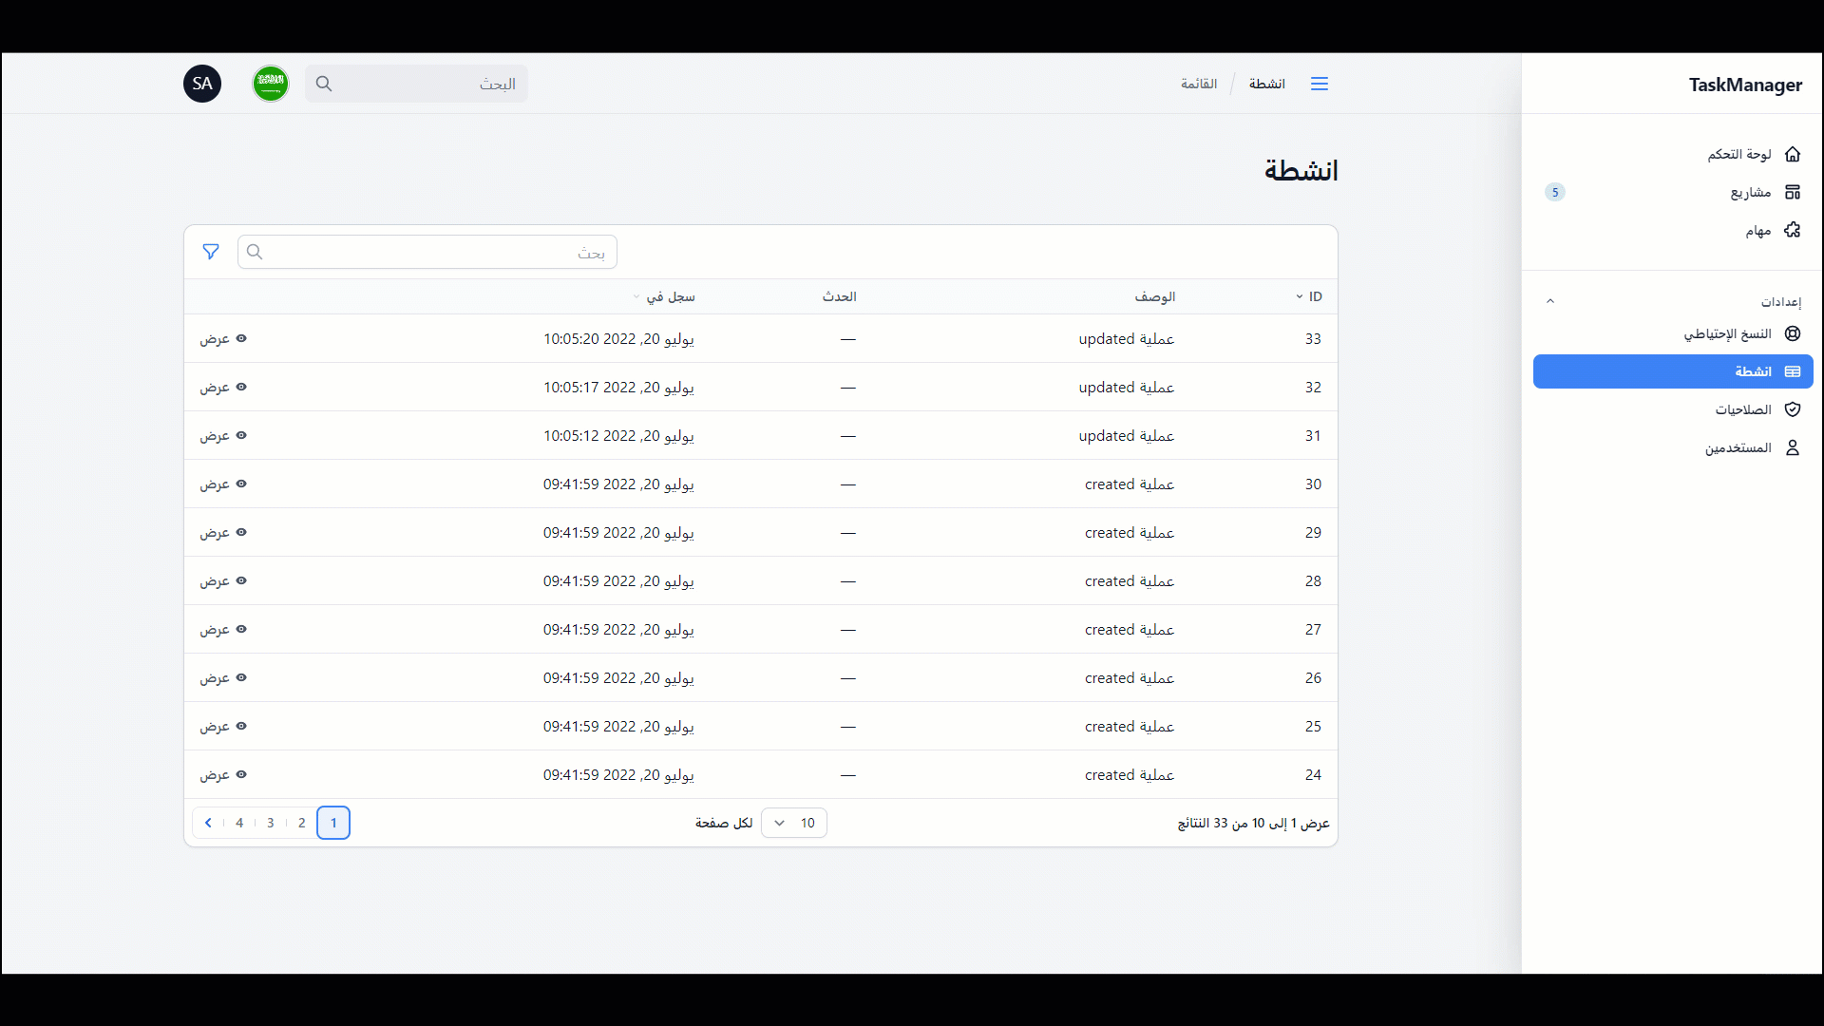This screenshot has width=1824, height=1026.
Task: Click the Saudi flag language icon
Action: pos(271,84)
